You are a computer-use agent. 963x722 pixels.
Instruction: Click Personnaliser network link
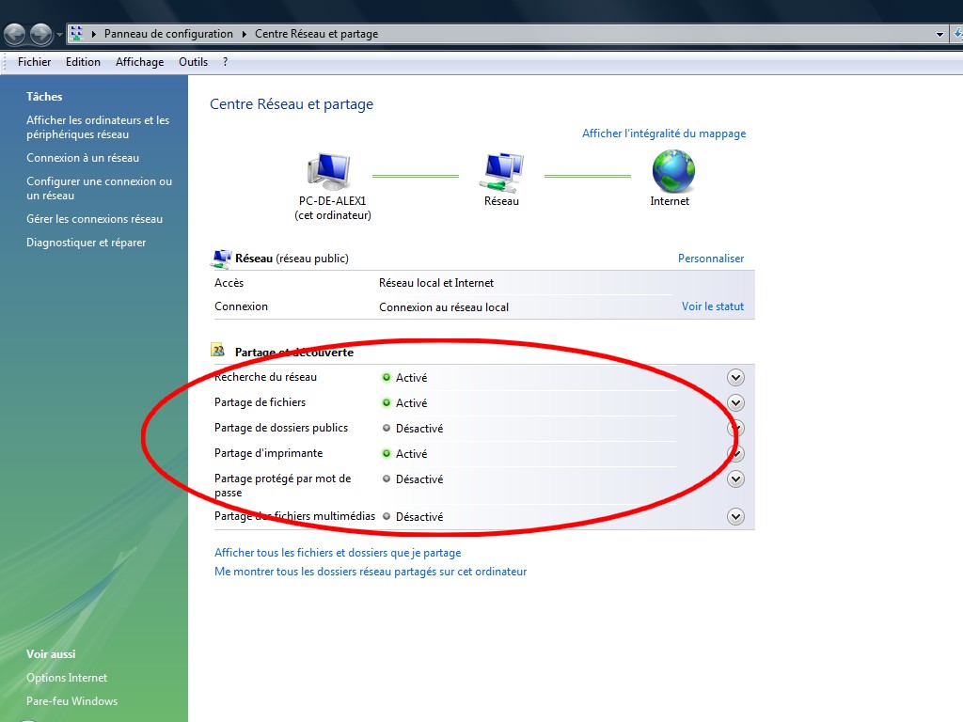pos(711,259)
